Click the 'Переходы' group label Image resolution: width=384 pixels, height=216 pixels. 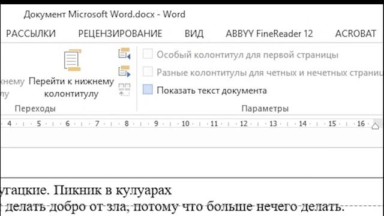[35, 109]
